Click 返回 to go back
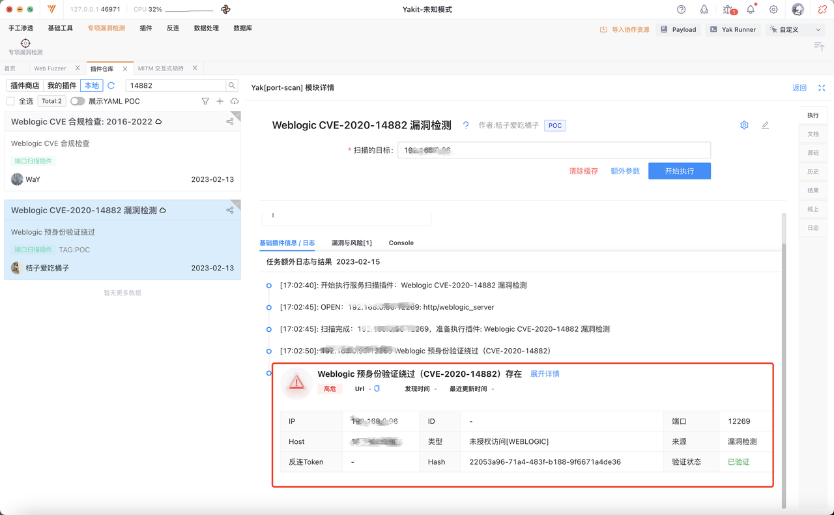Image resolution: width=834 pixels, height=515 pixels. point(799,88)
